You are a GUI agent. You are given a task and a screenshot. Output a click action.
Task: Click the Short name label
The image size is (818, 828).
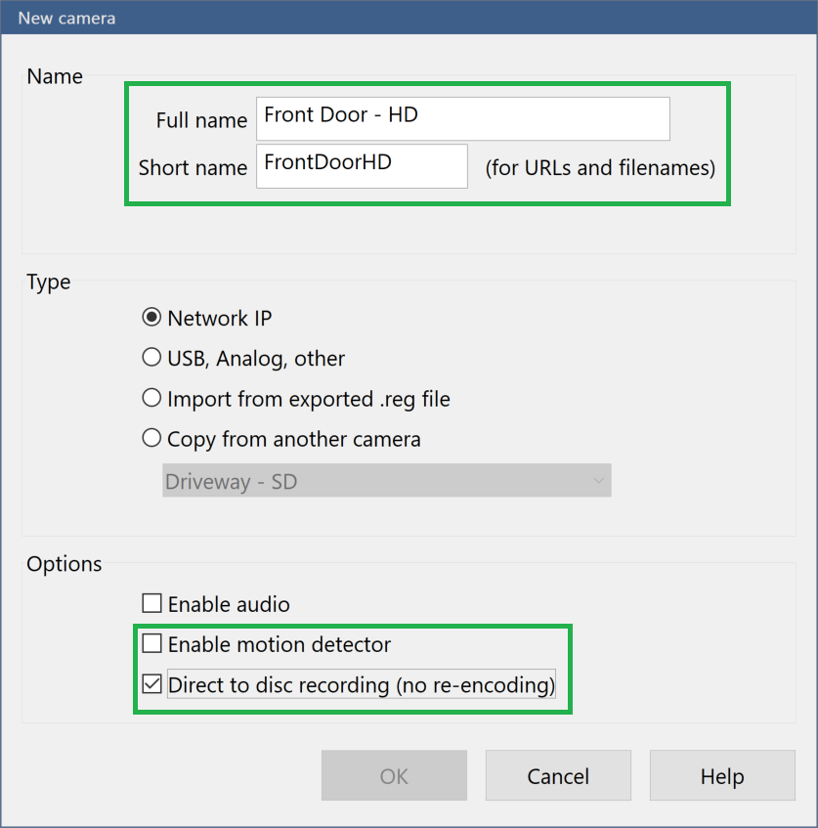(193, 168)
